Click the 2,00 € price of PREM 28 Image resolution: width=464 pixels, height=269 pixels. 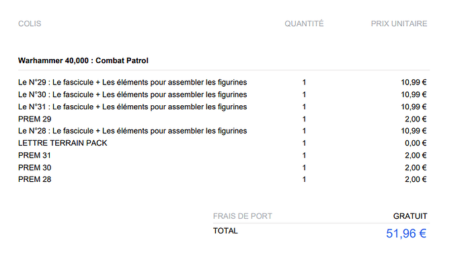tap(416, 180)
